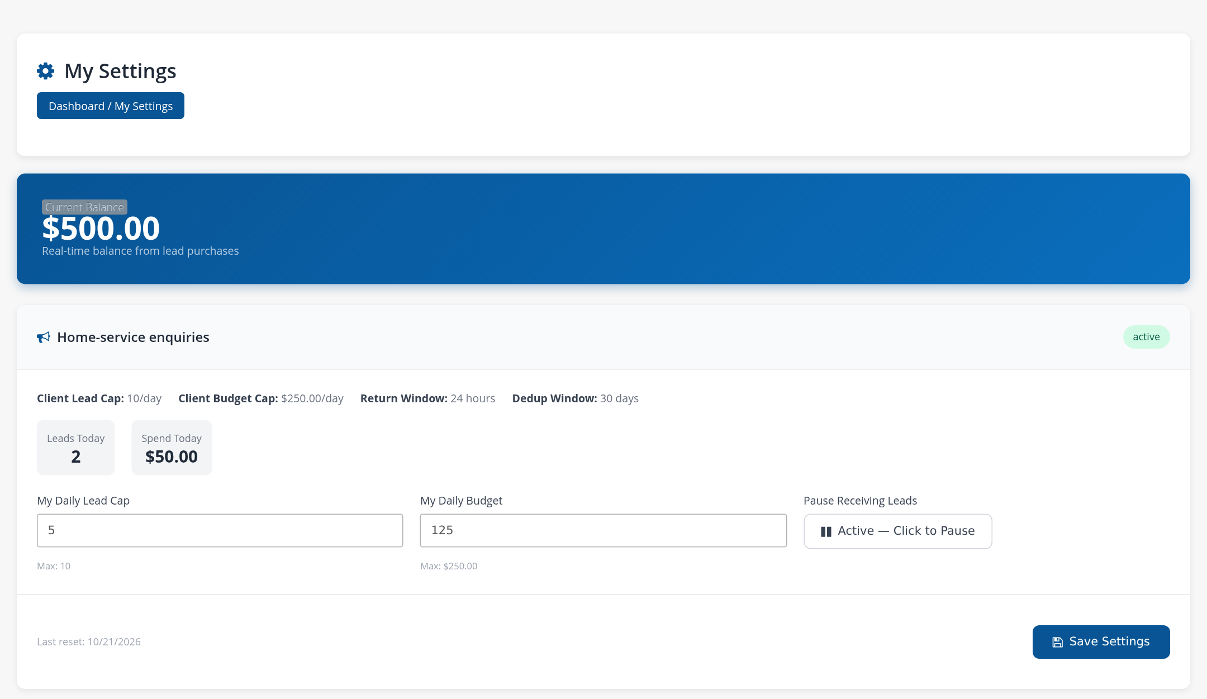The height and width of the screenshot is (699, 1207).
Task: Toggle the Active — Click to Pause button
Action: (898, 531)
